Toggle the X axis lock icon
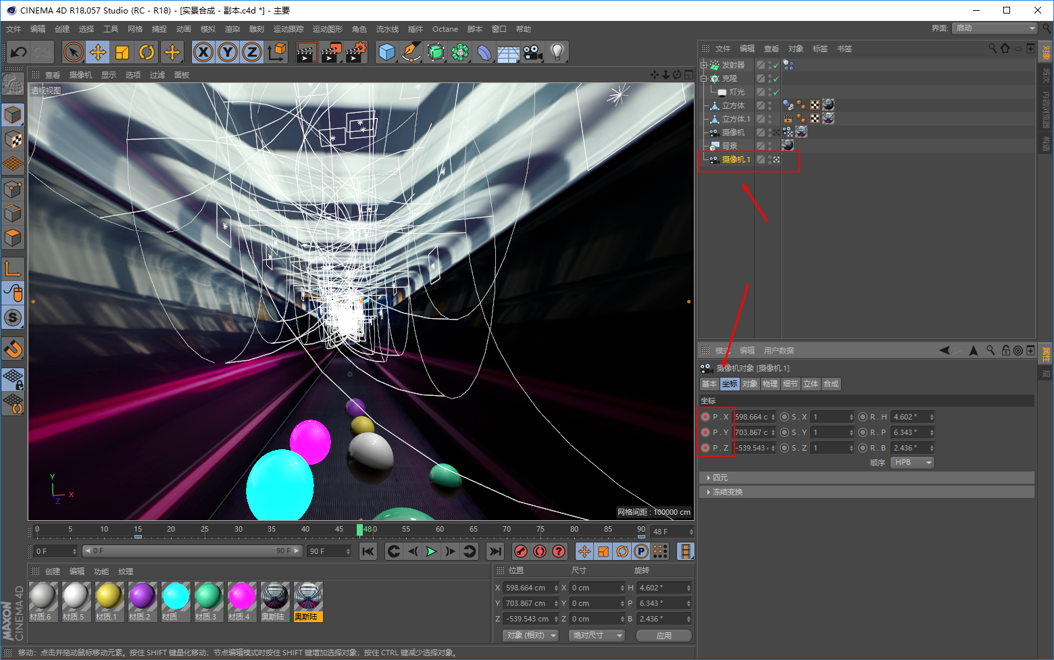The image size is (1054, 660). point(203,52)
